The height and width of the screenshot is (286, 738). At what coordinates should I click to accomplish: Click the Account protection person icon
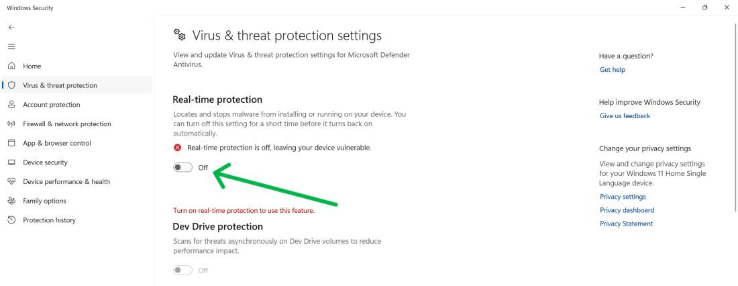(x=11, y=105)
